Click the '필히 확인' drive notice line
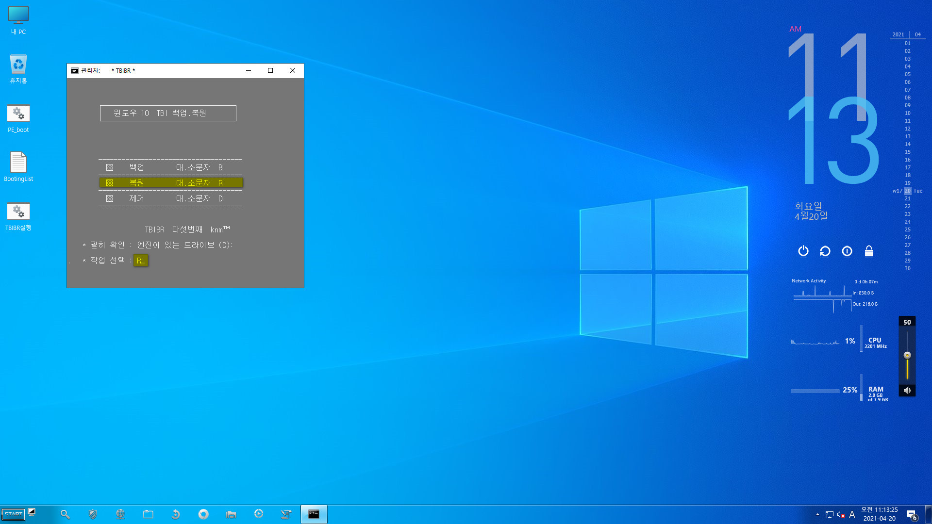This screenshot has width=932, height=524. (158, 245)
